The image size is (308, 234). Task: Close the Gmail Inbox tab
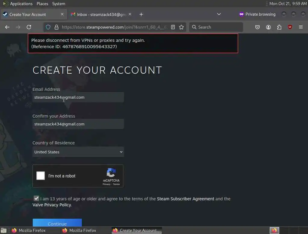(x=130, y=14)
